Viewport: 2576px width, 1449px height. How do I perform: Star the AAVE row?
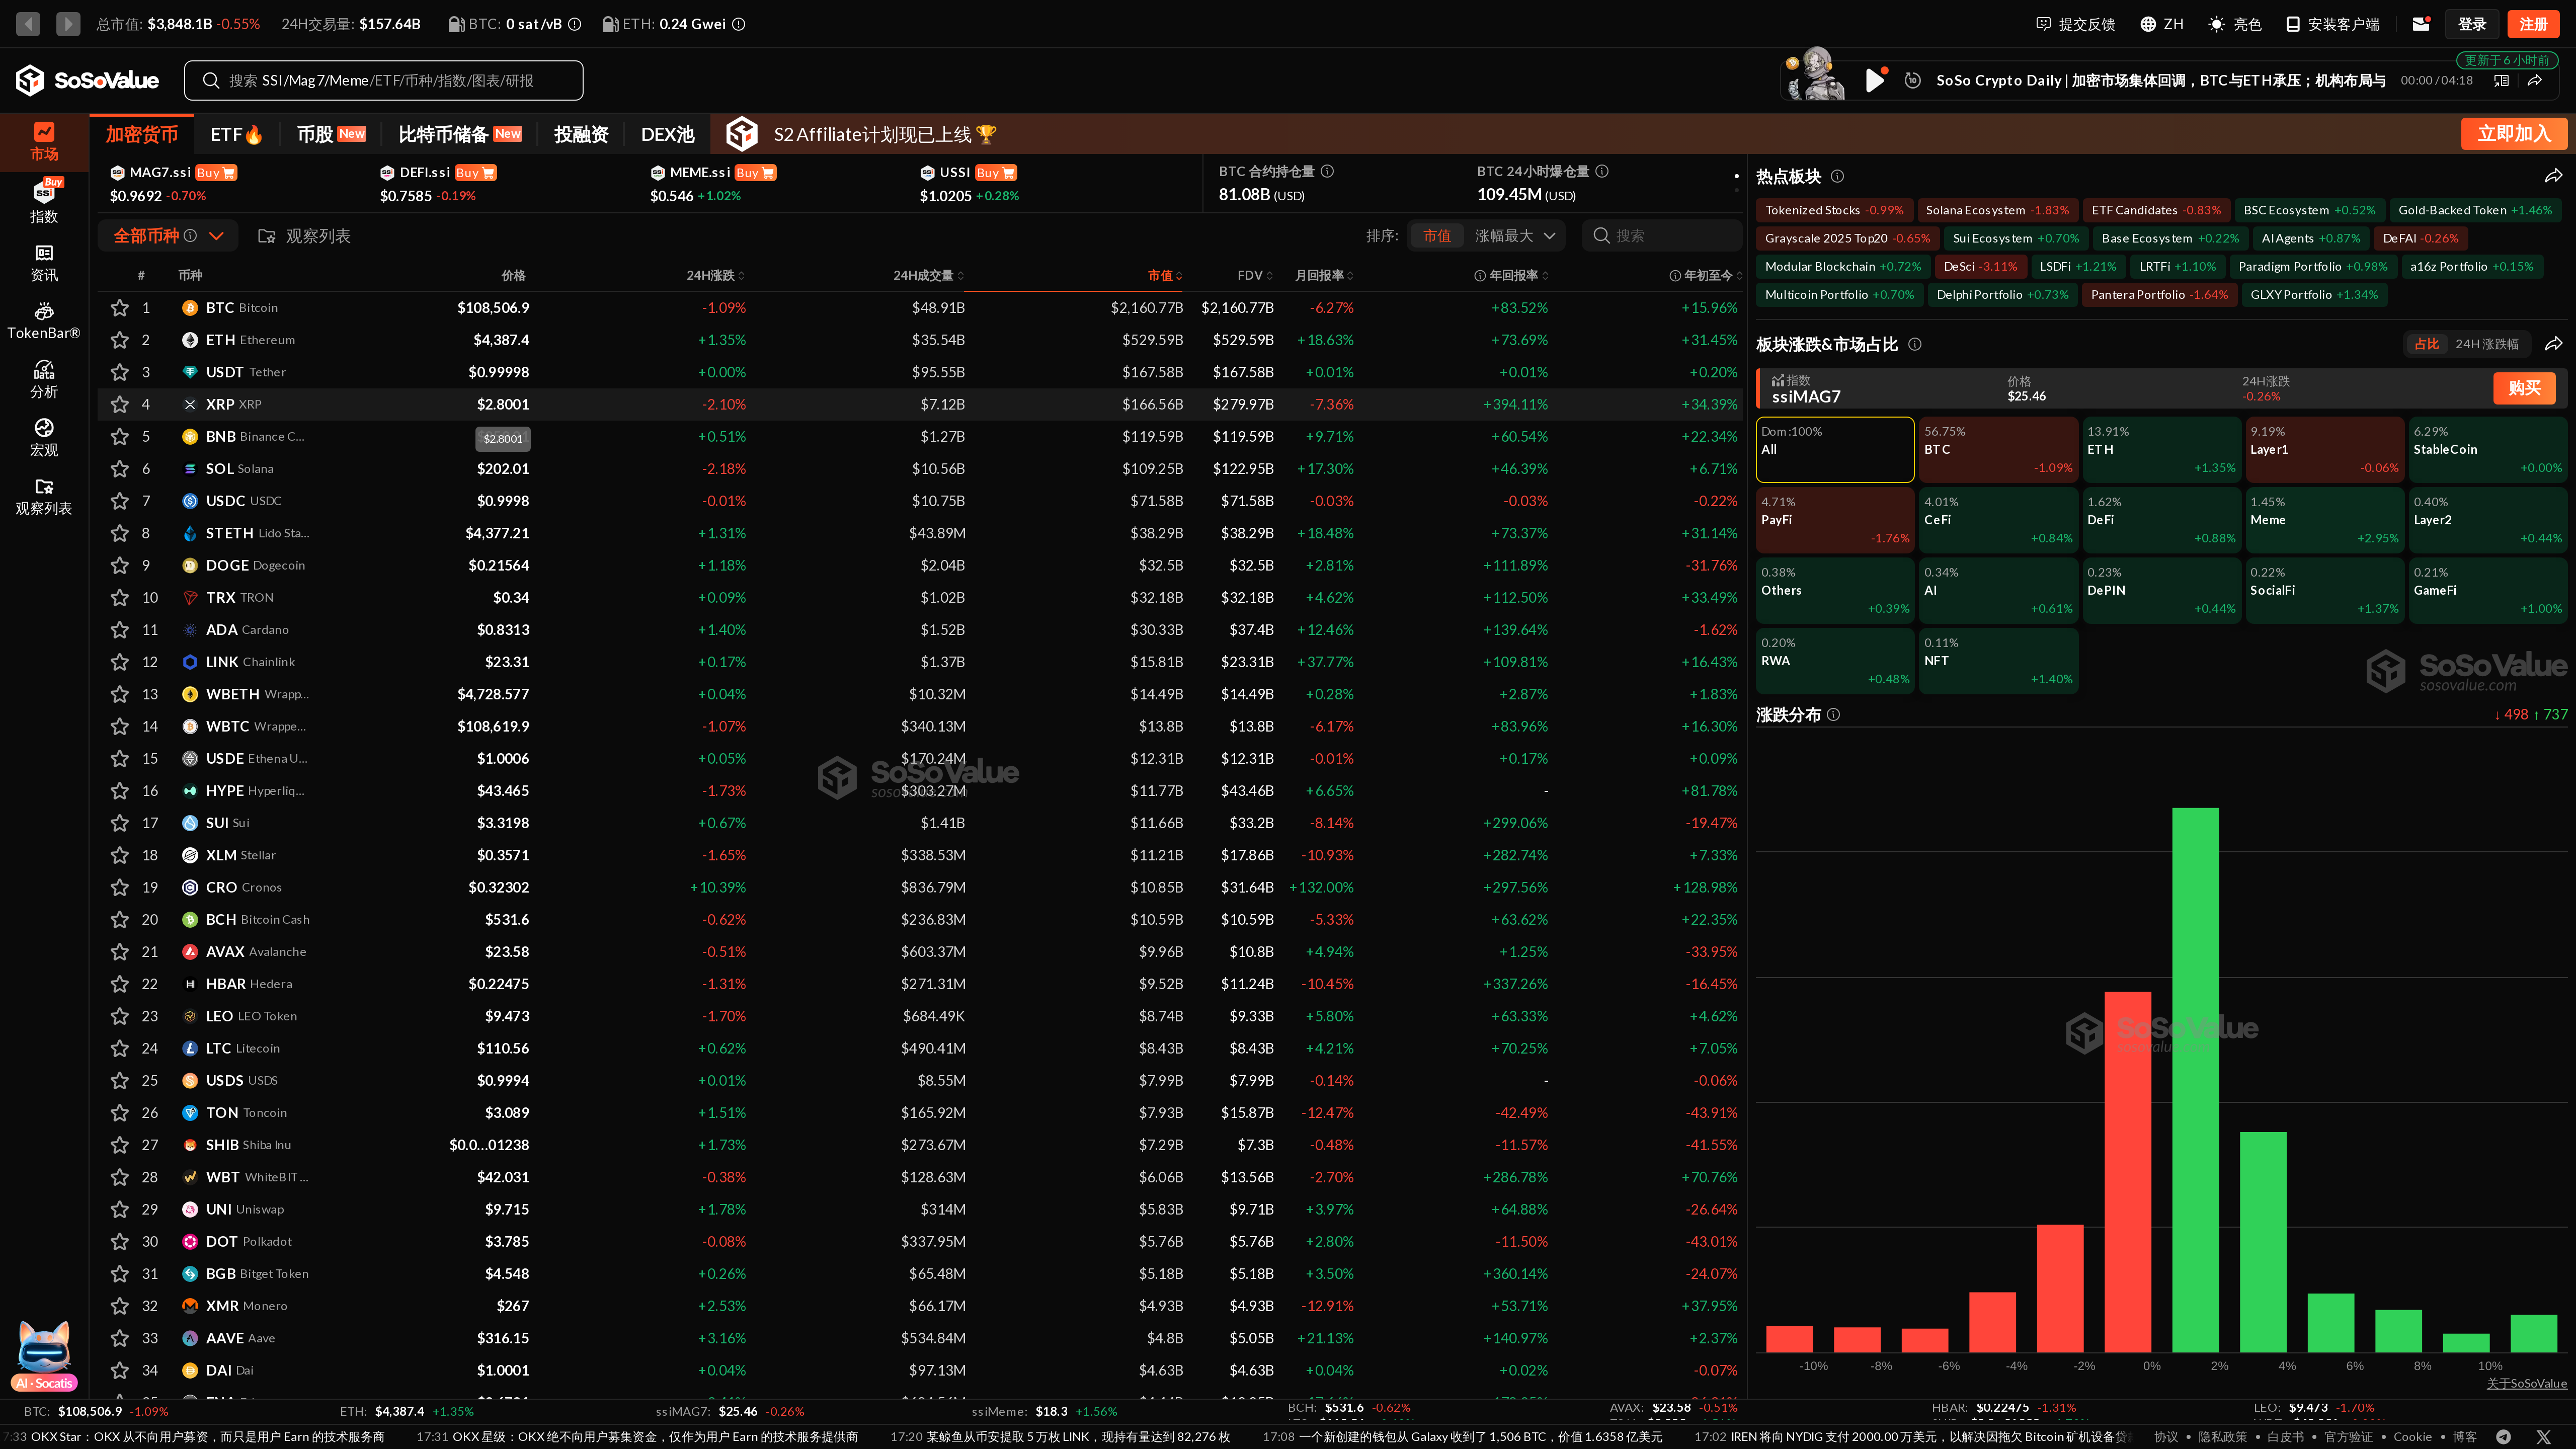click(x=120, y=1338)
